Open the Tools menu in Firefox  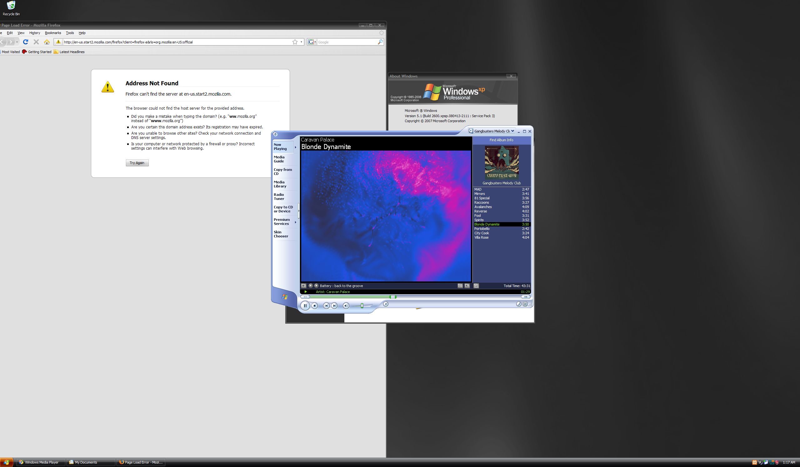[70, 33]
